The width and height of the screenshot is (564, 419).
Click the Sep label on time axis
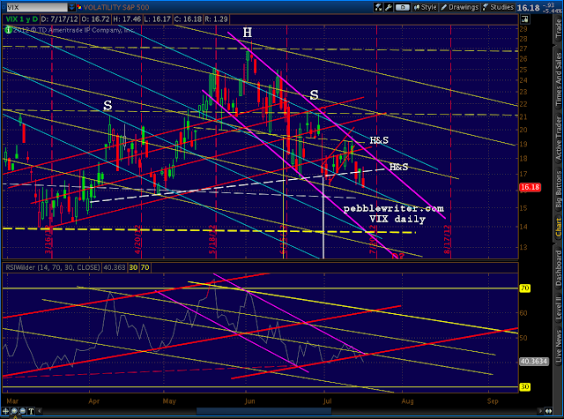coord(493,400)
